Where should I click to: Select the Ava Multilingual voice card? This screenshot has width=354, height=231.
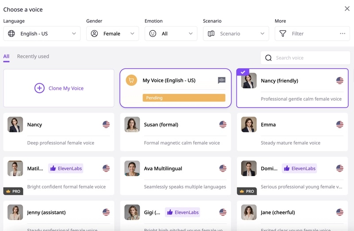(x=175, y=176)
